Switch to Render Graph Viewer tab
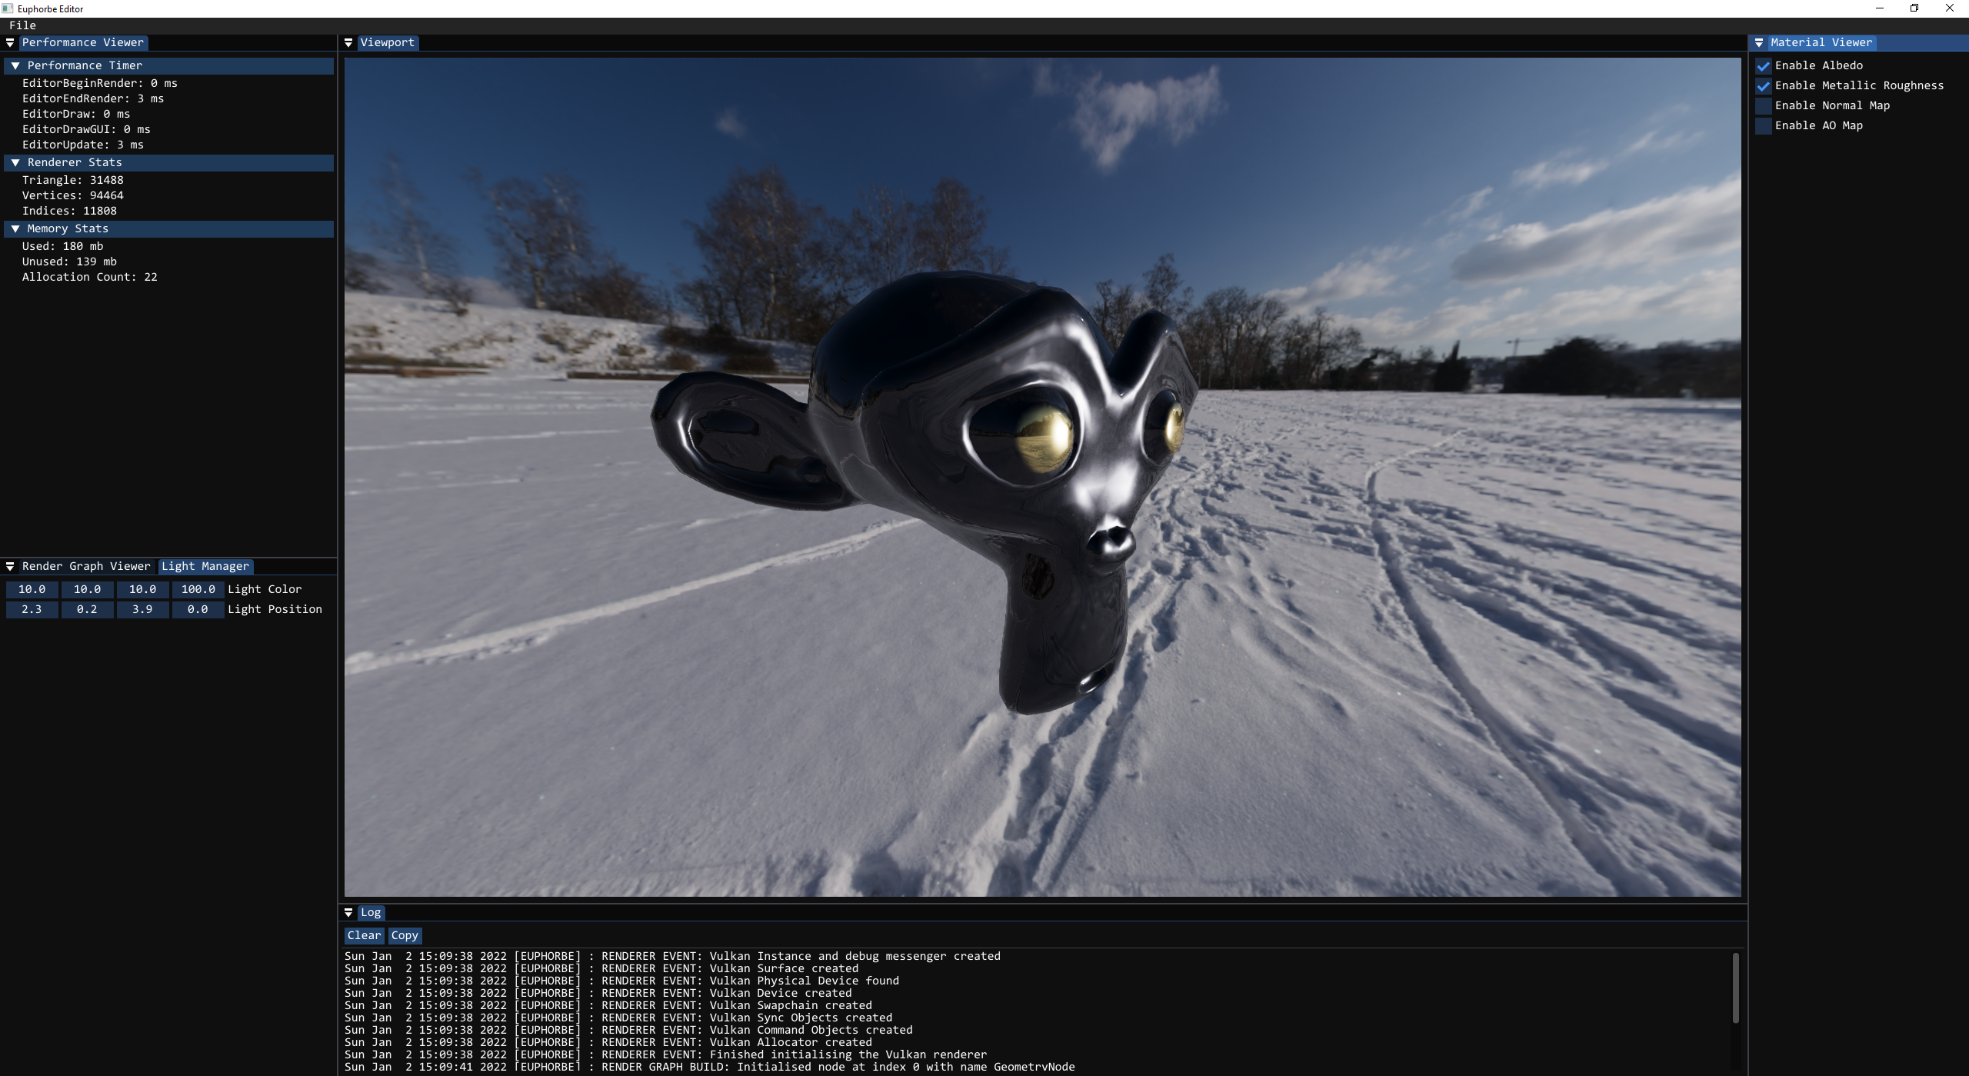Image resolution: width=1969 pixels, height=1076 pixels. (x=86, y=567)
